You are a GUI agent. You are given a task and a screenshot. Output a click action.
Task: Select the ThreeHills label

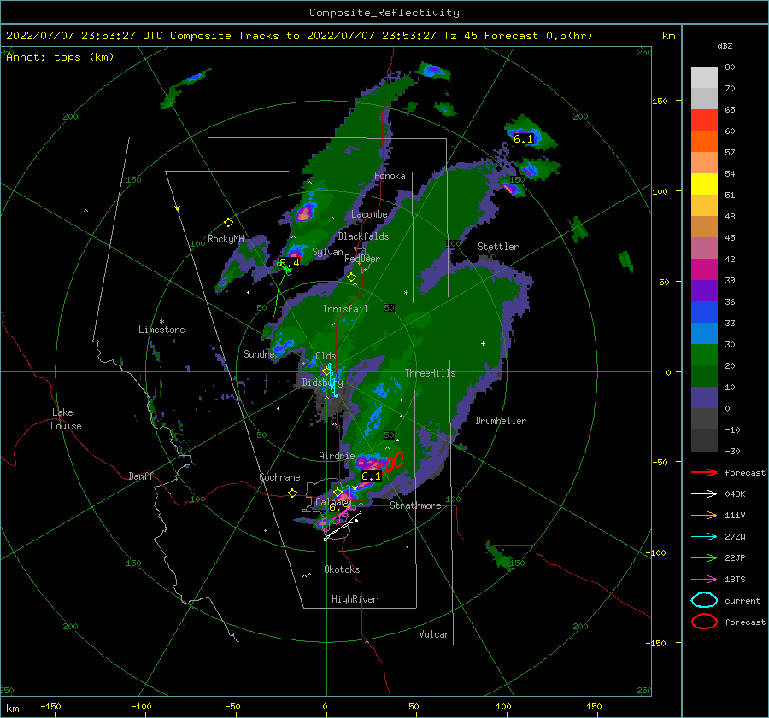430,373
